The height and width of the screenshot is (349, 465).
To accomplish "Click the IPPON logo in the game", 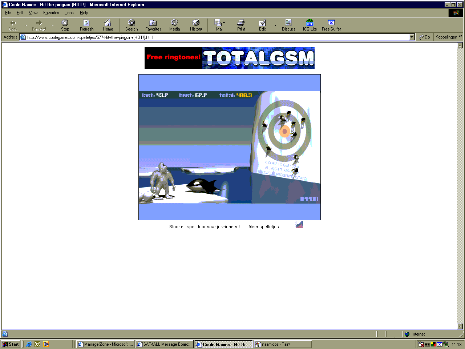I will pyautogui.click(x=309, y=199).
